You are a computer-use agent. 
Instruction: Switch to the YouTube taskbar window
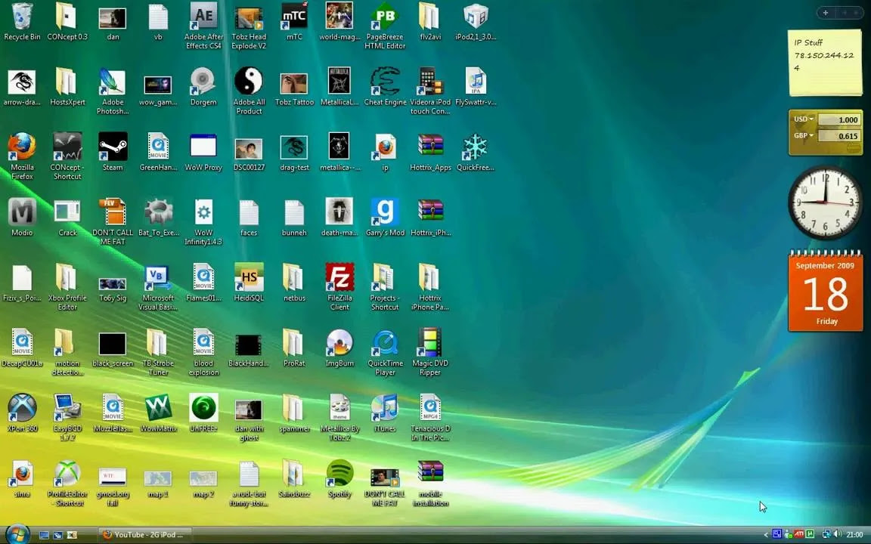pyautogui.click(x=144, y=535)
